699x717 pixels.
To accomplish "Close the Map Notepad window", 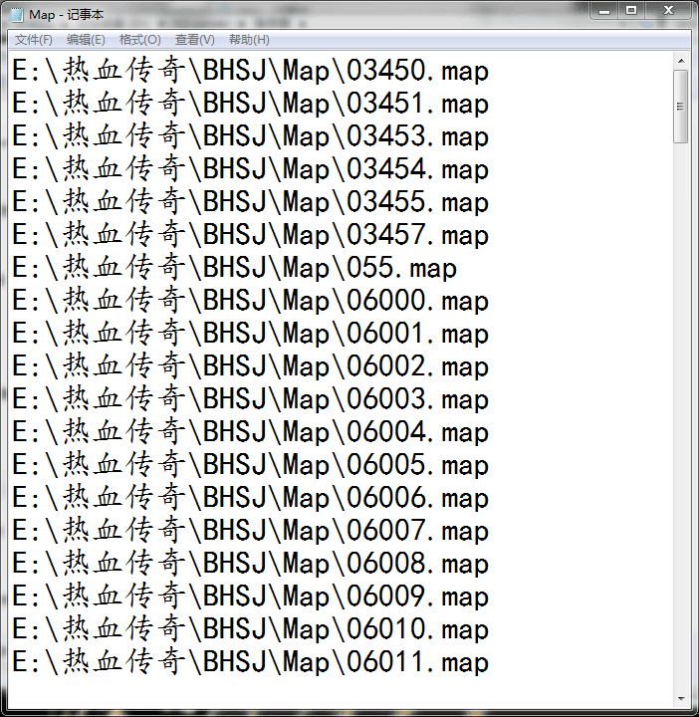I will click(x=666, y=11).
